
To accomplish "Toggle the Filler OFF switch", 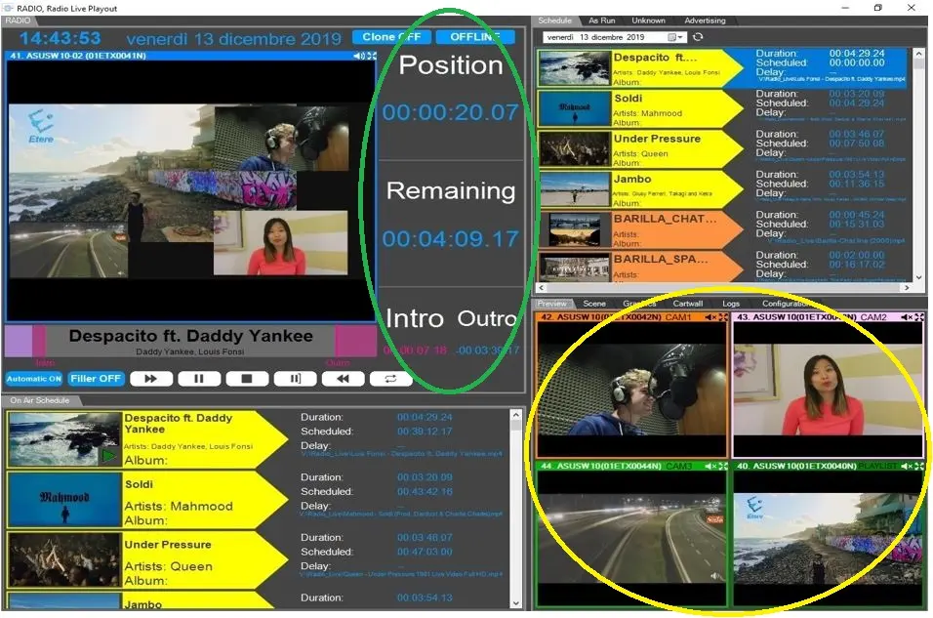I will (x=96, y=379).
